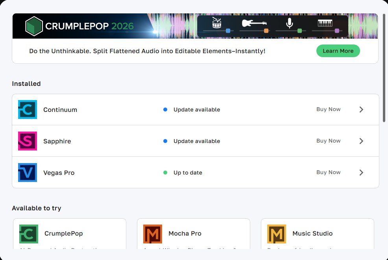Click the CrumplePop green cube logo

click(x=34, y=26)
